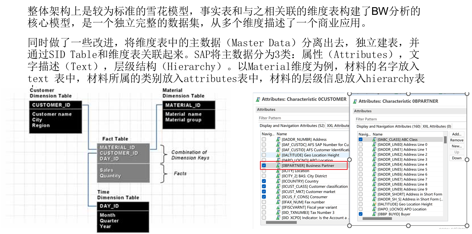
Task: Click the Remove button
Action: (x=457, y=140)
